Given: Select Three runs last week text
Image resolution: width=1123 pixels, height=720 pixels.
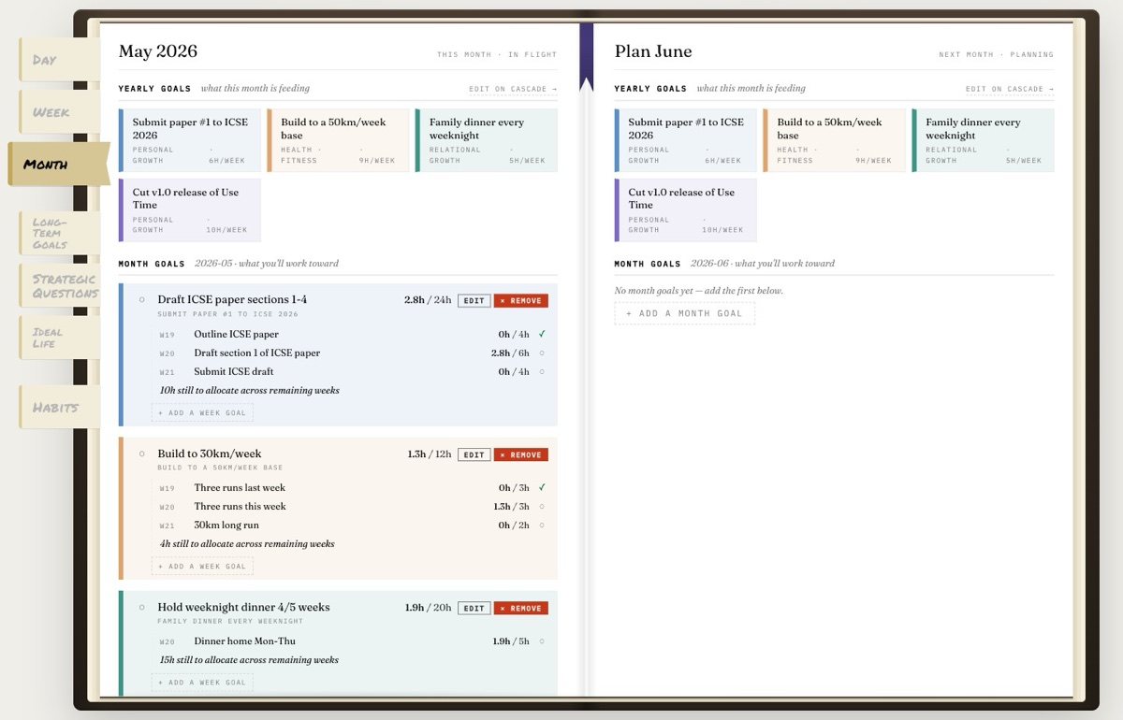Looking at the screenshot, I should (x=240, y=487).
